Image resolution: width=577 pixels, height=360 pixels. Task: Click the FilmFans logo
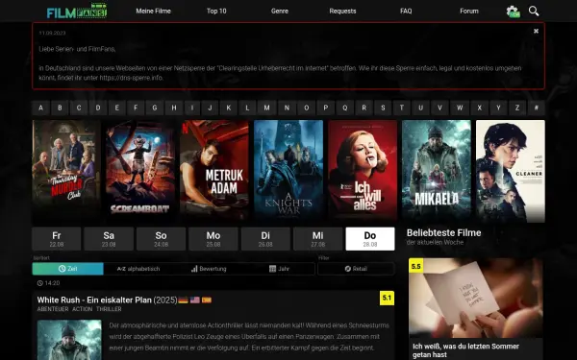(77, 11)
